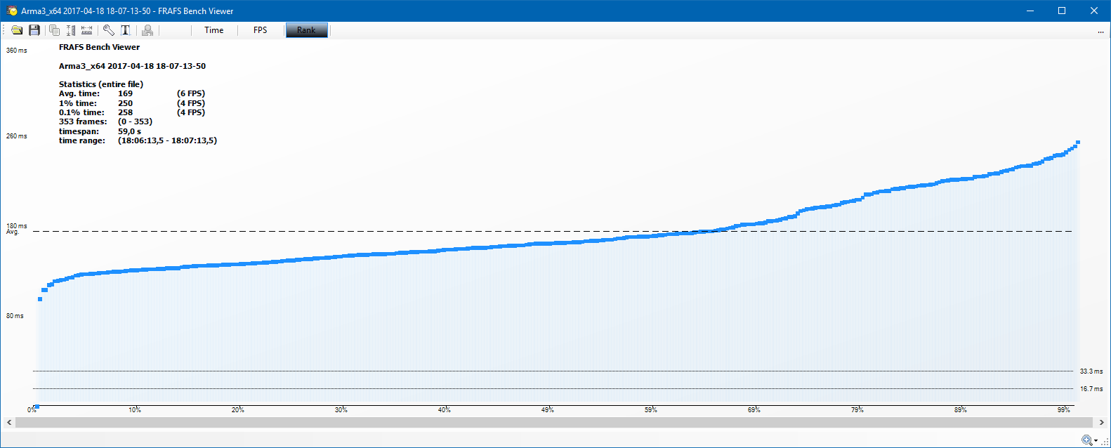Image resolution: width=1111 pixels, height=448 pixels.
Task: Click the greyed user profile icon
Action: [x=147, y=30]
